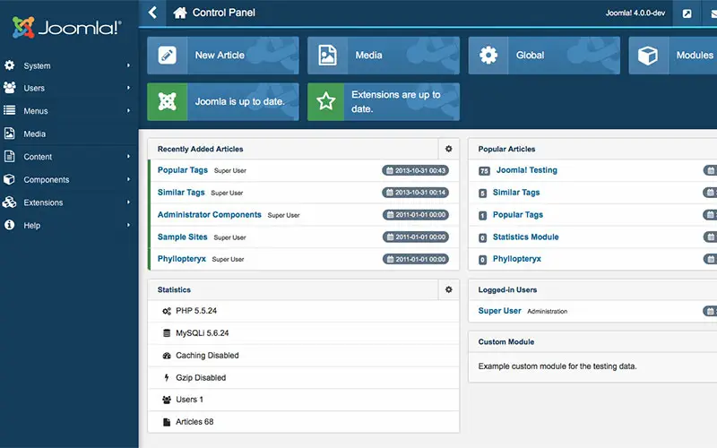
Task: Open Phyllopteryx in Recently Added Articles
Action: (x=182, y=259)
